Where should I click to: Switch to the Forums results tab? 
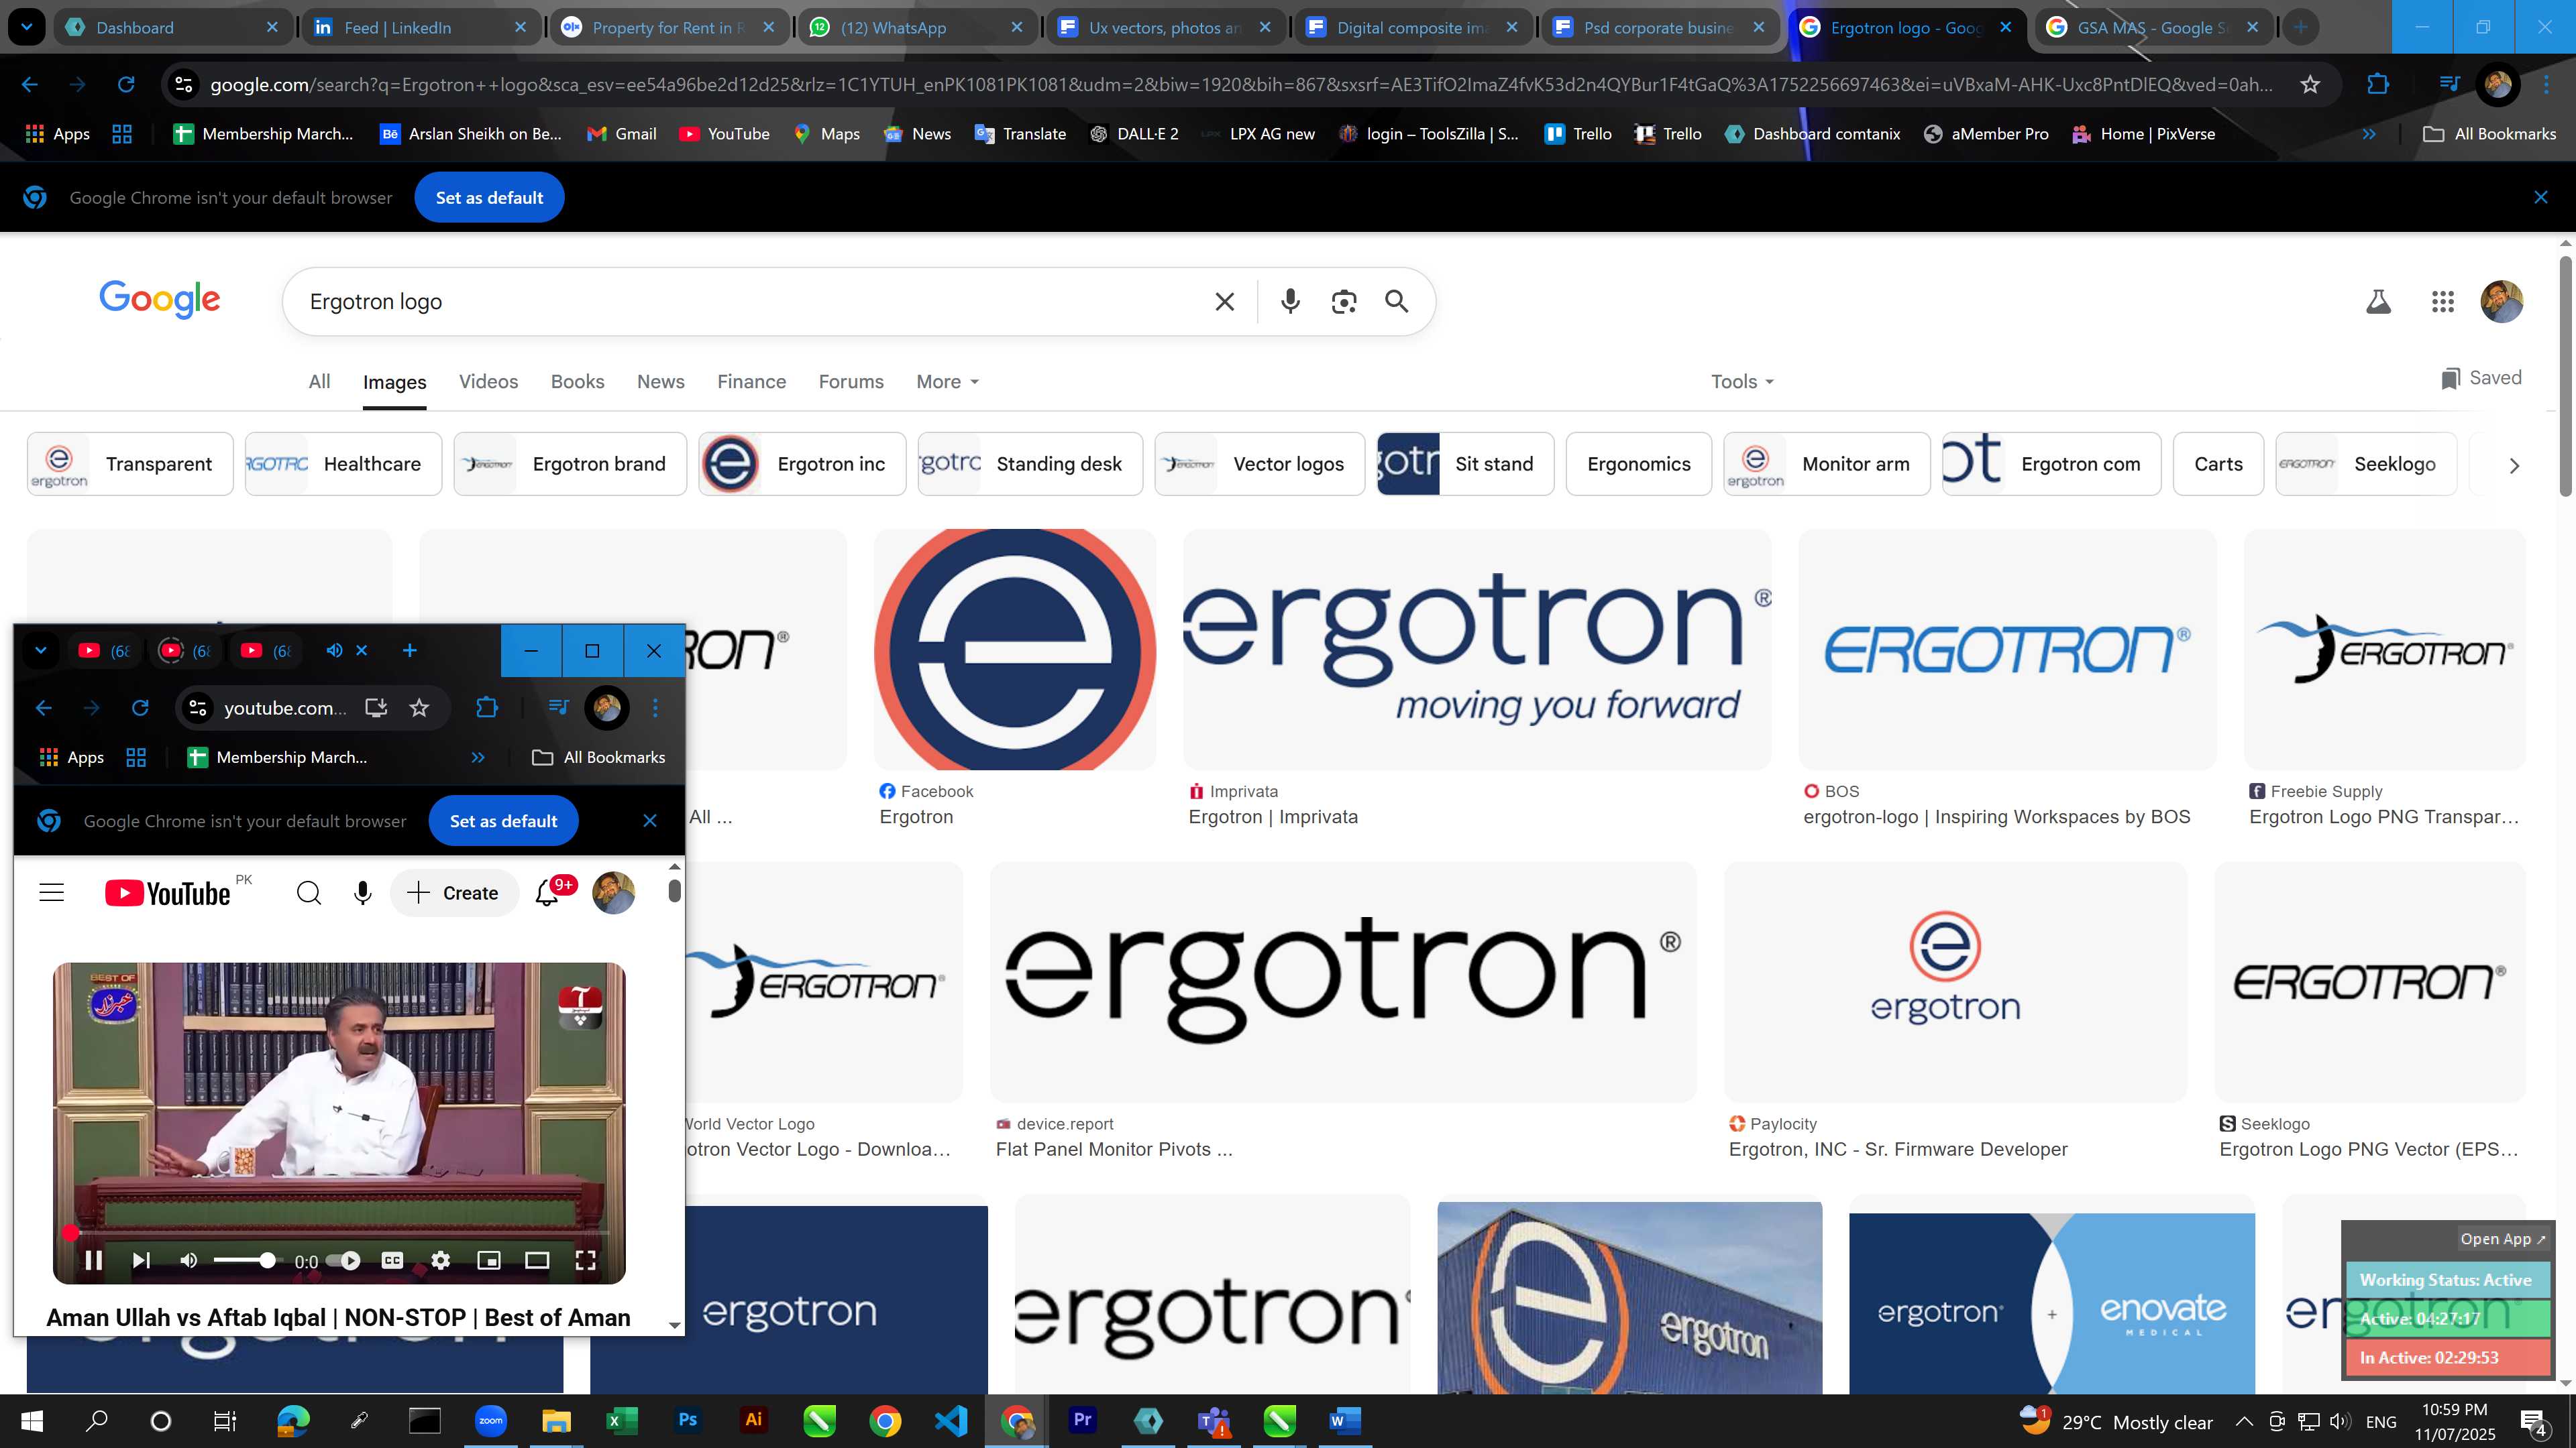tap(851, 381)
